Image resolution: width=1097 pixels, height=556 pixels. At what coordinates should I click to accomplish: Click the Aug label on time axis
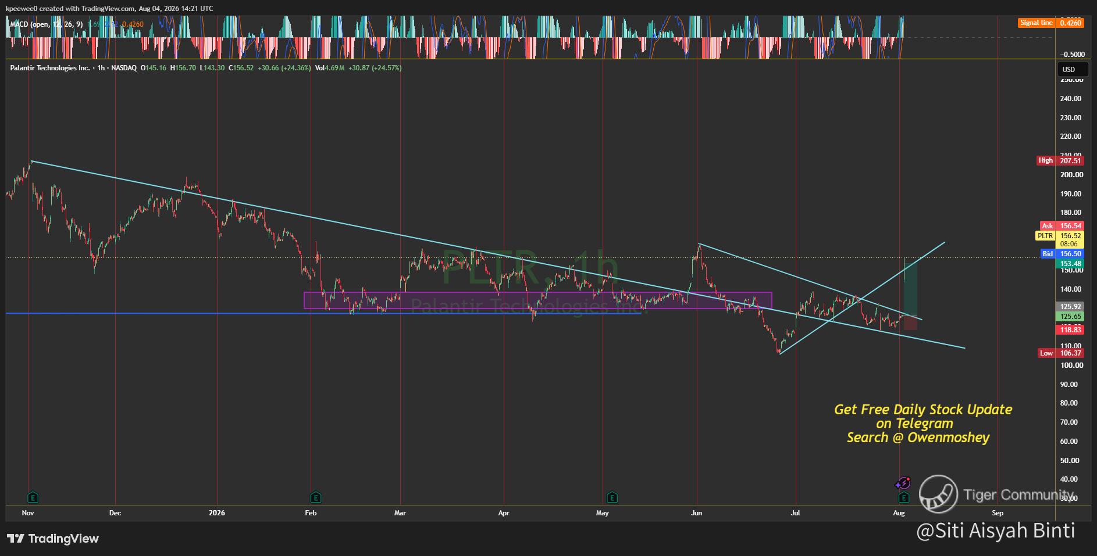899,513
